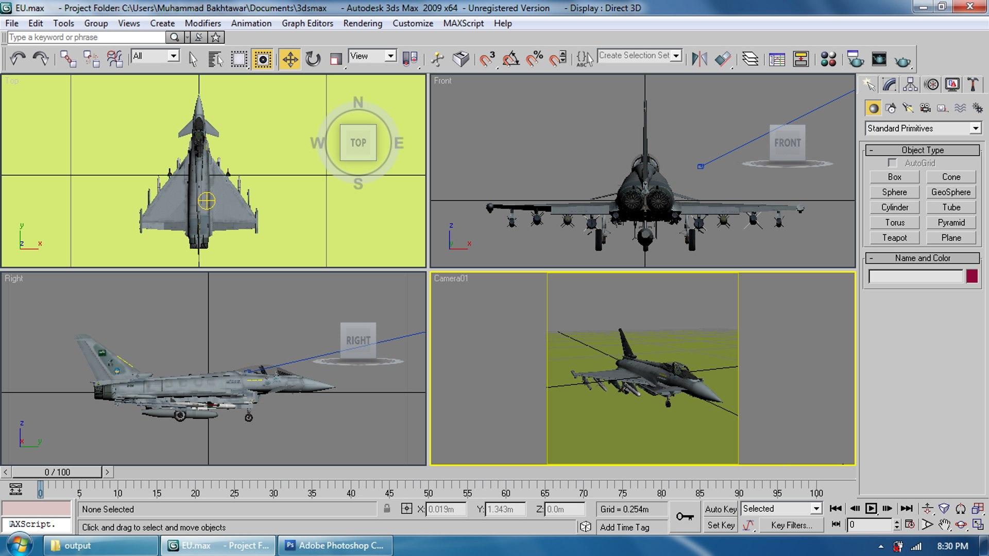Enable the AutoGrid checkbox
The width and height of the screenshot is (989, 556).
(x=892, y=163)
